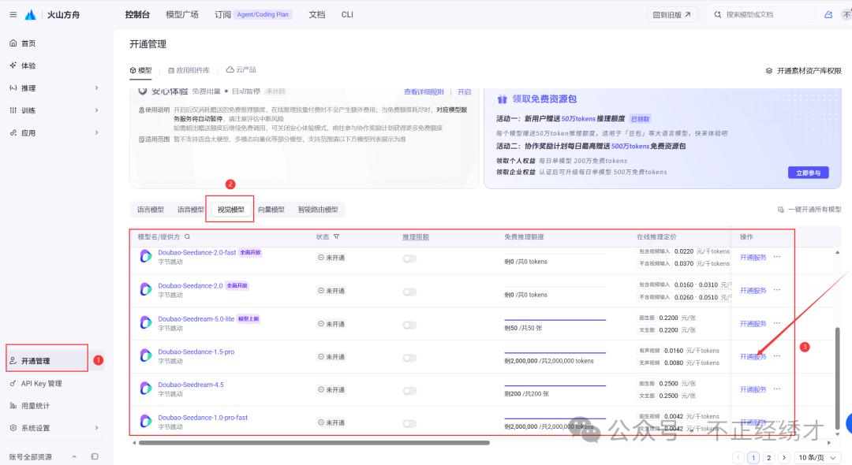Click the filter icon next to 状态

(x=336, y=236)
